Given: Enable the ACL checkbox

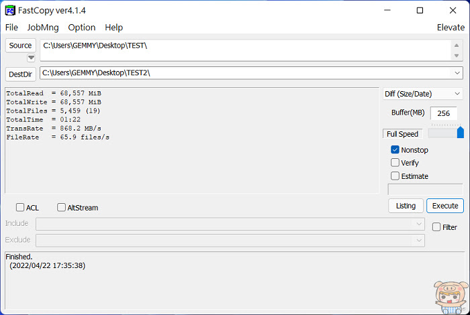Looking at the screenshot, I should [x=20, y=207].
